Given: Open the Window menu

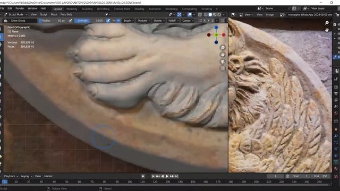Looking at the screenshot, I should [x=32, y=8].
